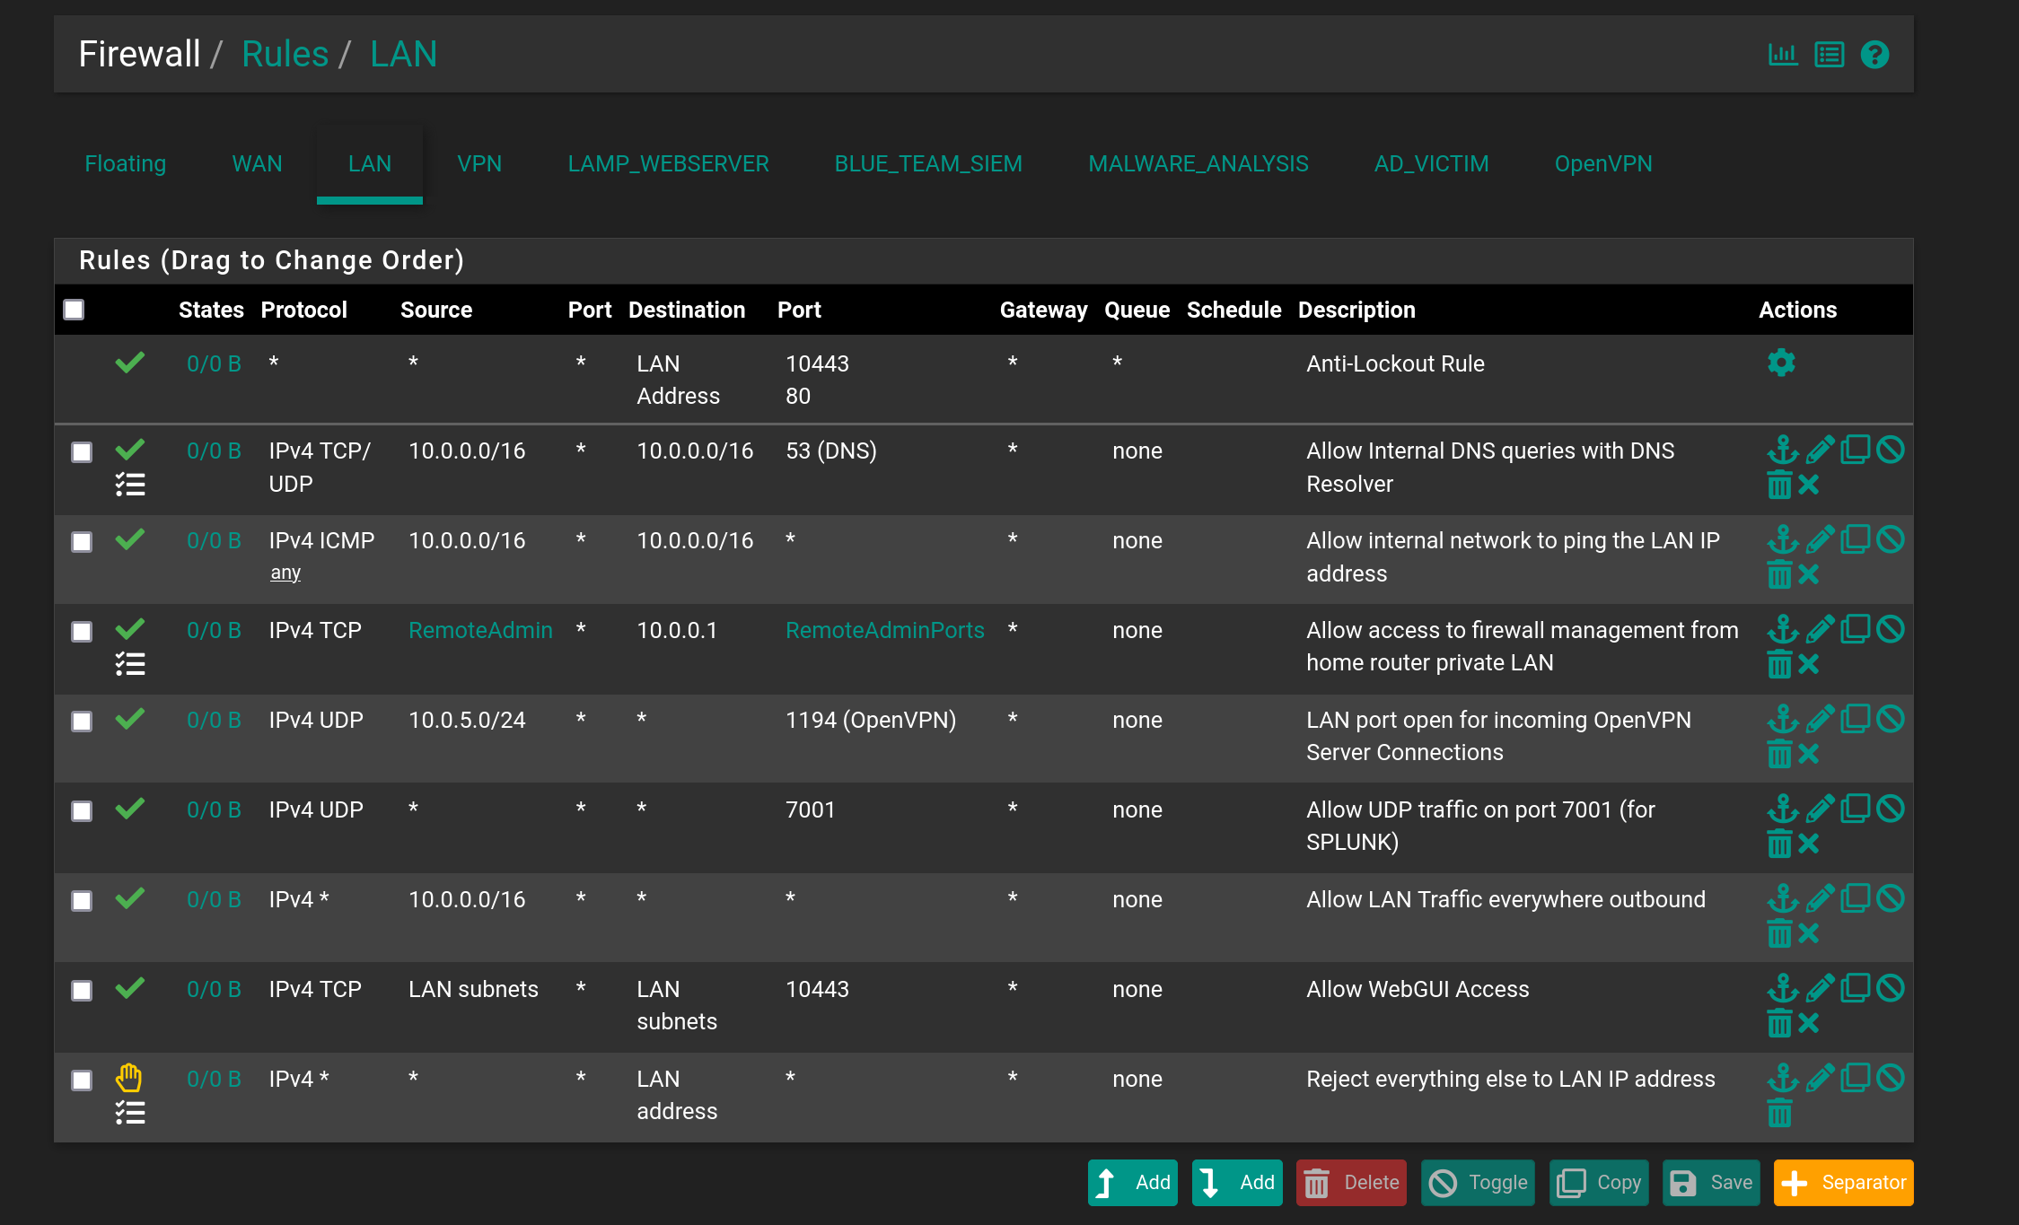Open the MALWARE_ANALYSIS tab
Viewport: 2019px width, 1225px height.
[1198, 163]
